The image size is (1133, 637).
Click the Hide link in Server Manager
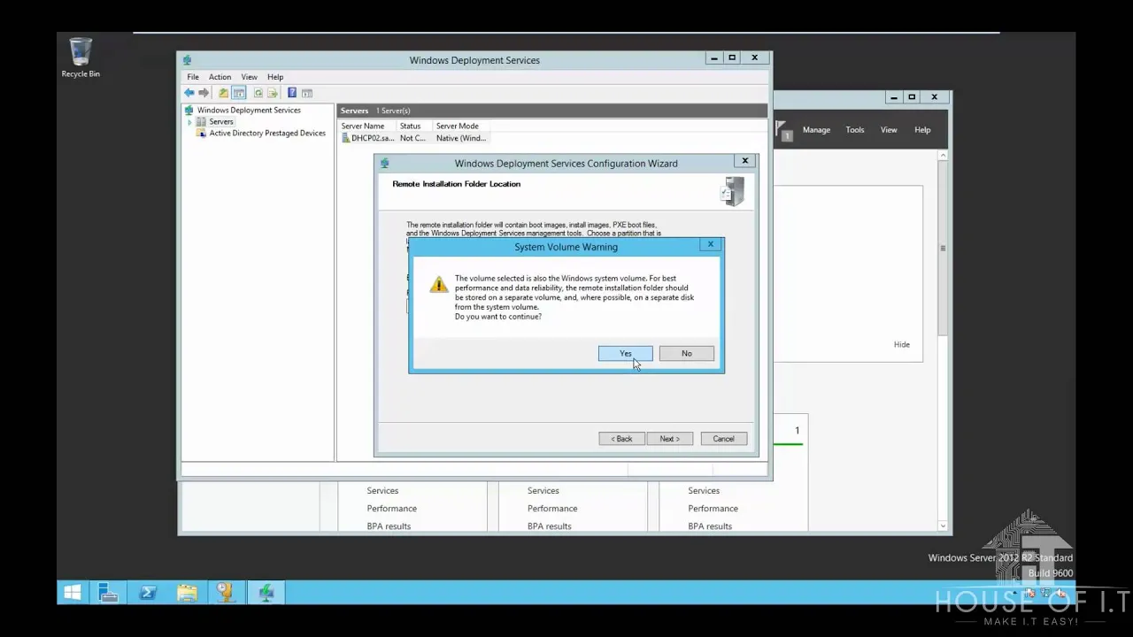pos(901,345)
